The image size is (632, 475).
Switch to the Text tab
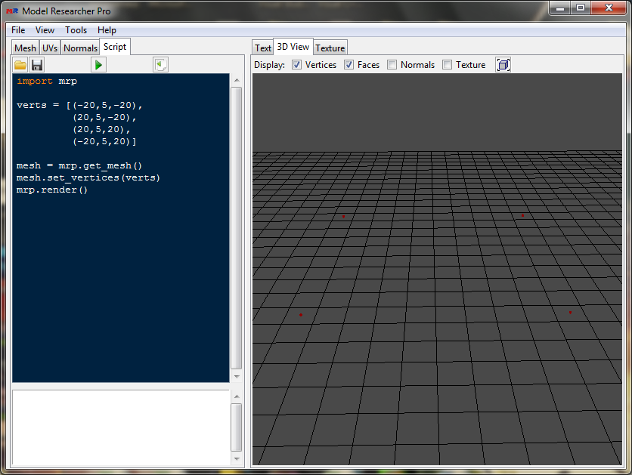263,48
